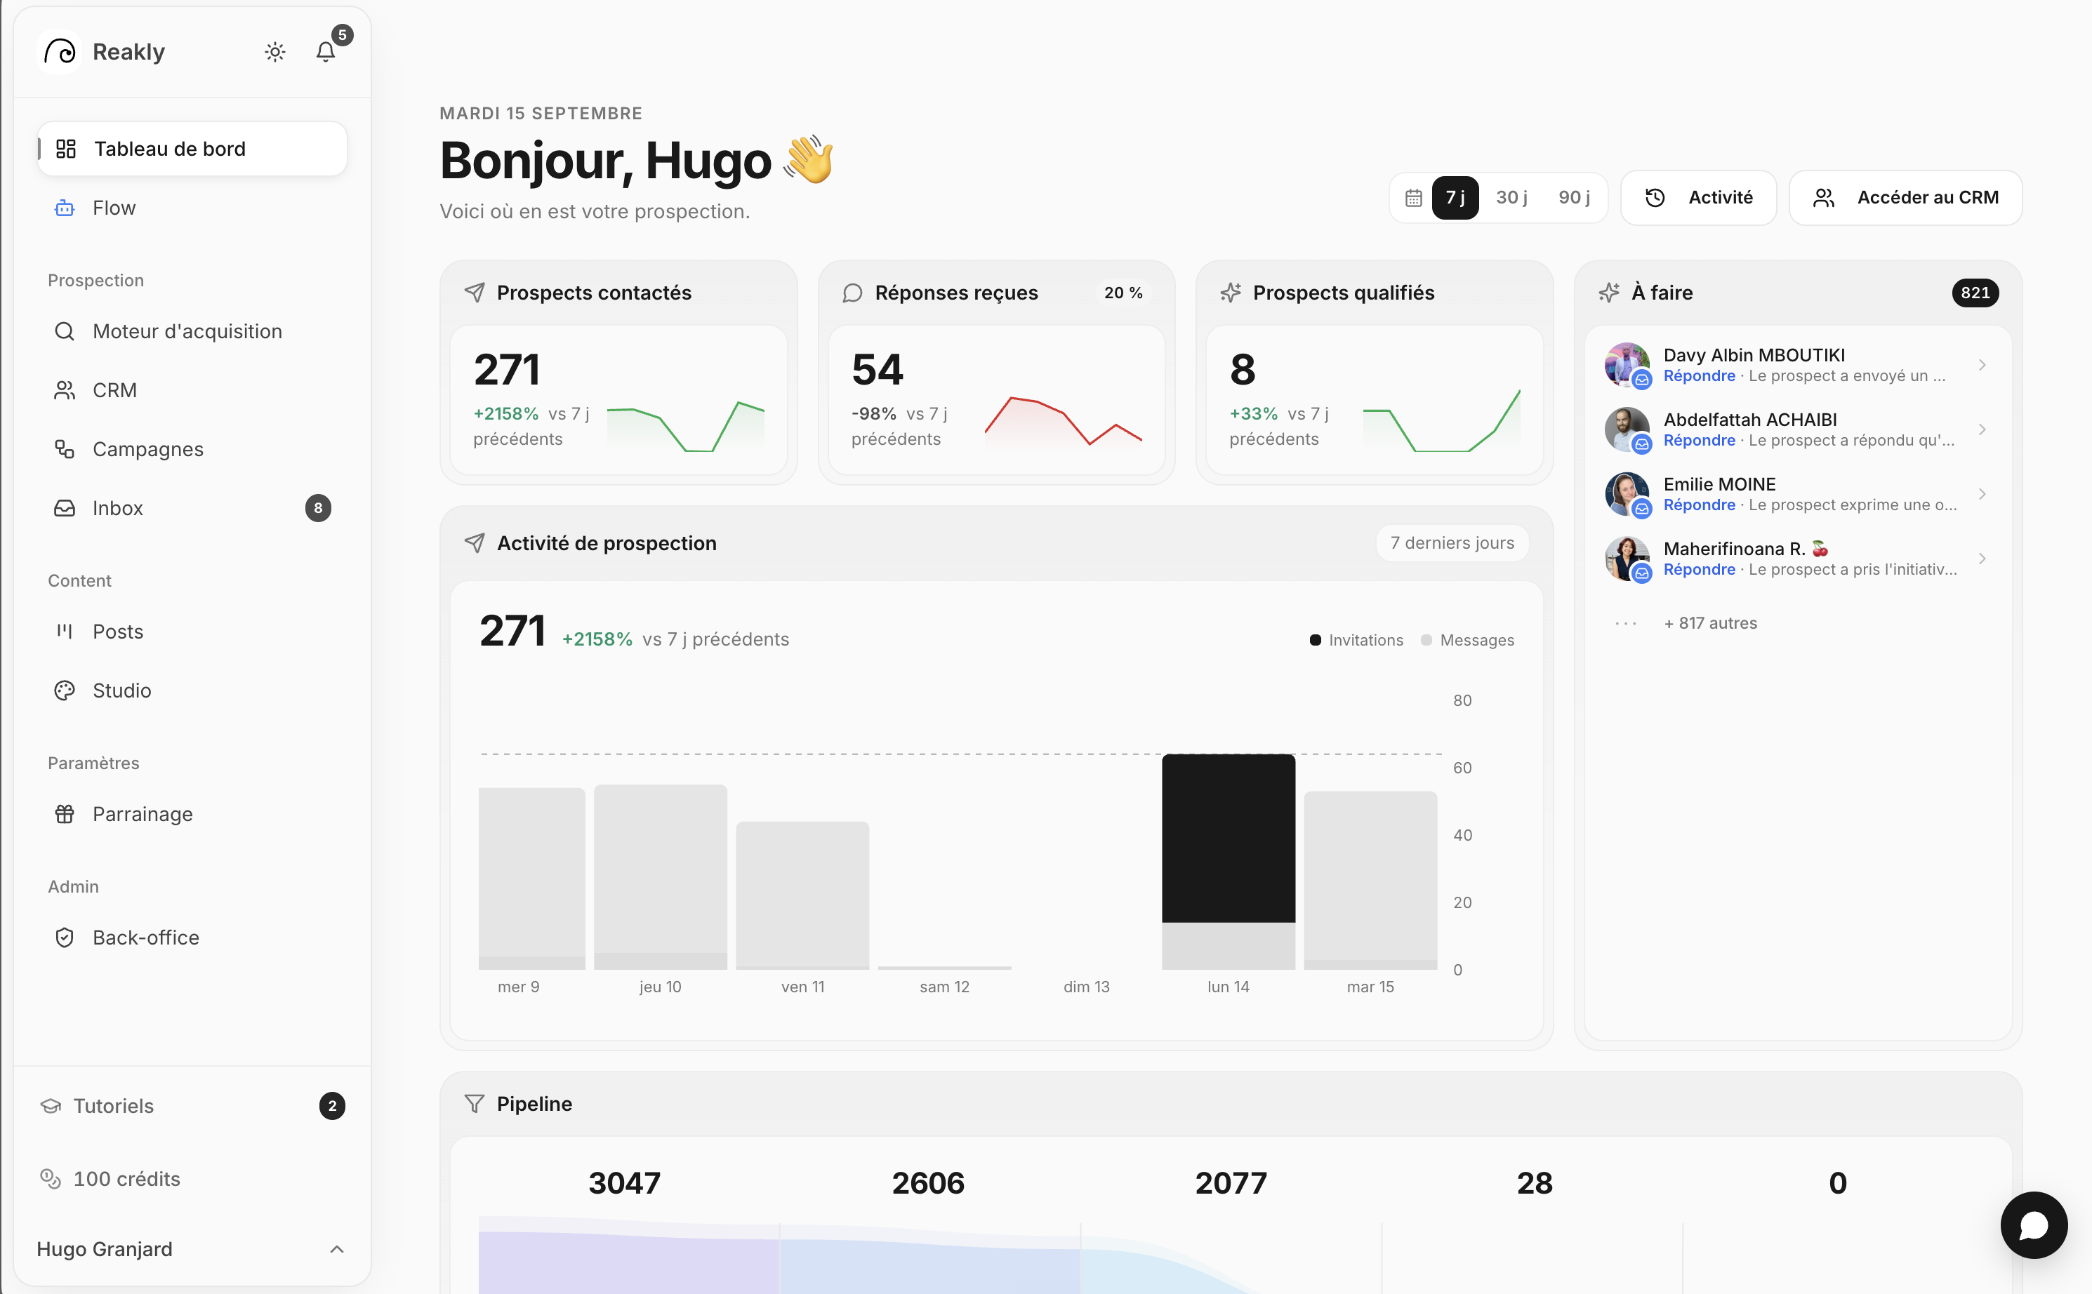Go to CRM in sidebar
This screenshot has height=1294, width=2092.
point(192,390)
